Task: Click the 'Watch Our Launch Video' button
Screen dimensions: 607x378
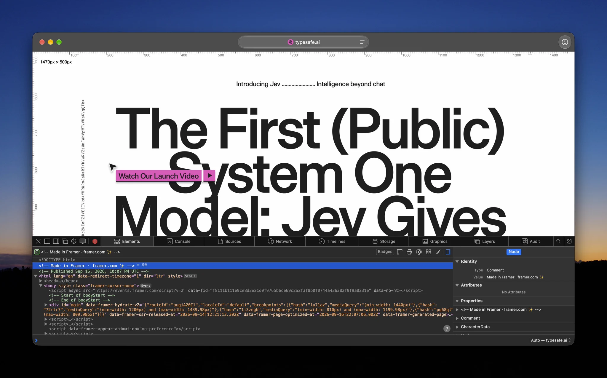Action: [x=159, y=176]
